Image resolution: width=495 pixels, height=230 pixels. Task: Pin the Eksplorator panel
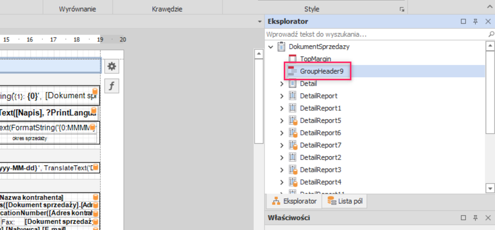475,22
